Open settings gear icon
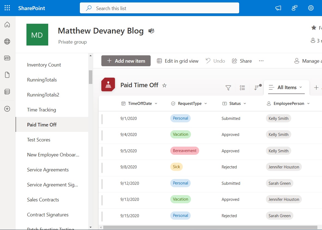Viewport: 322px width, 230px height. tap(311, 8)
